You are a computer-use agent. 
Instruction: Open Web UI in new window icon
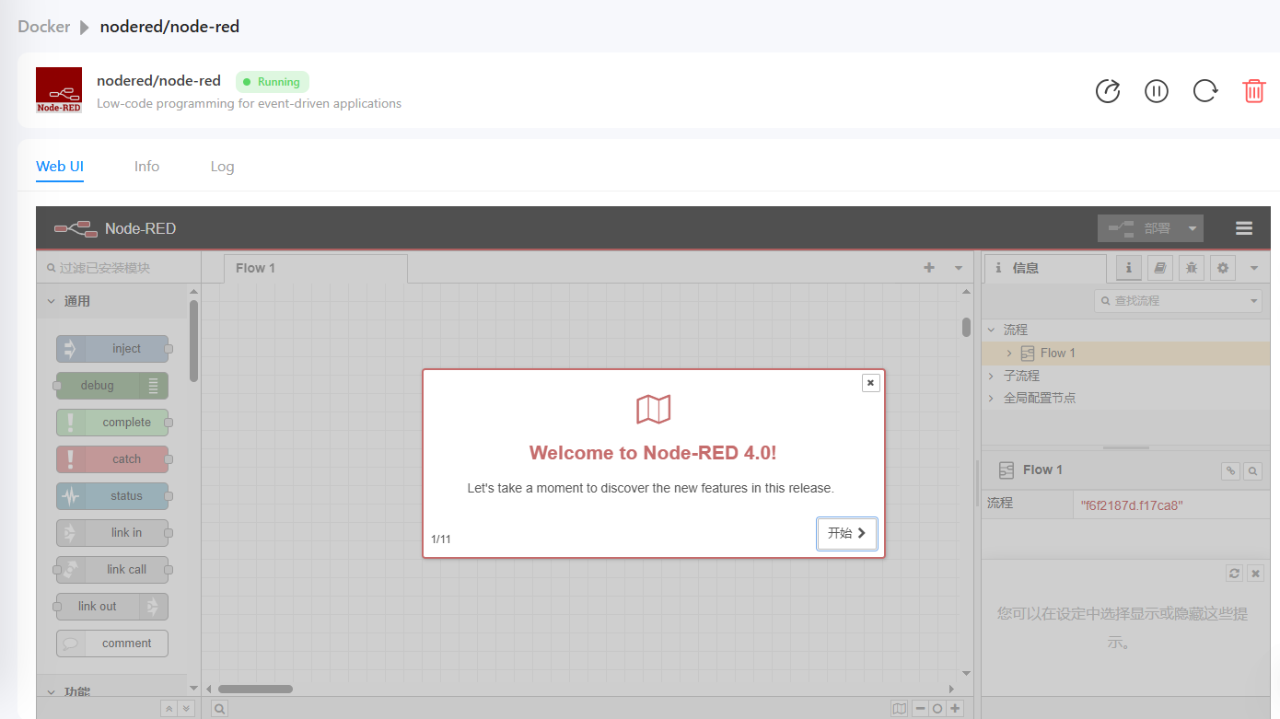(x=1108, y=91)
